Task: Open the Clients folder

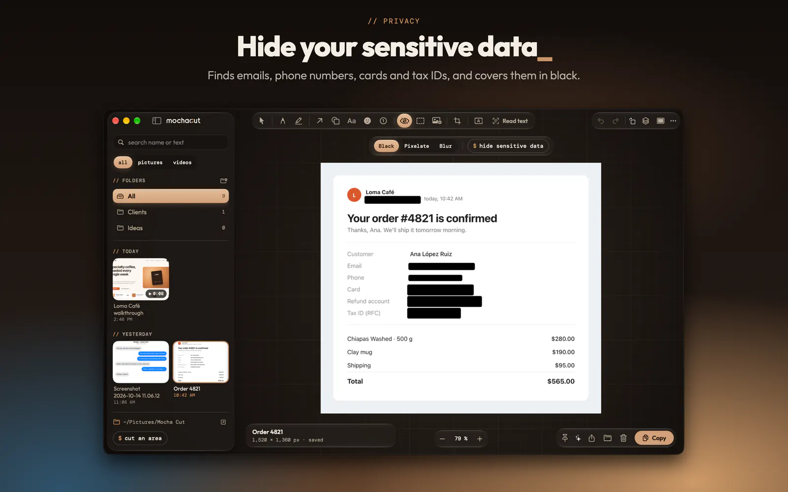Action: pyautogui.click(x=171, y=212)
